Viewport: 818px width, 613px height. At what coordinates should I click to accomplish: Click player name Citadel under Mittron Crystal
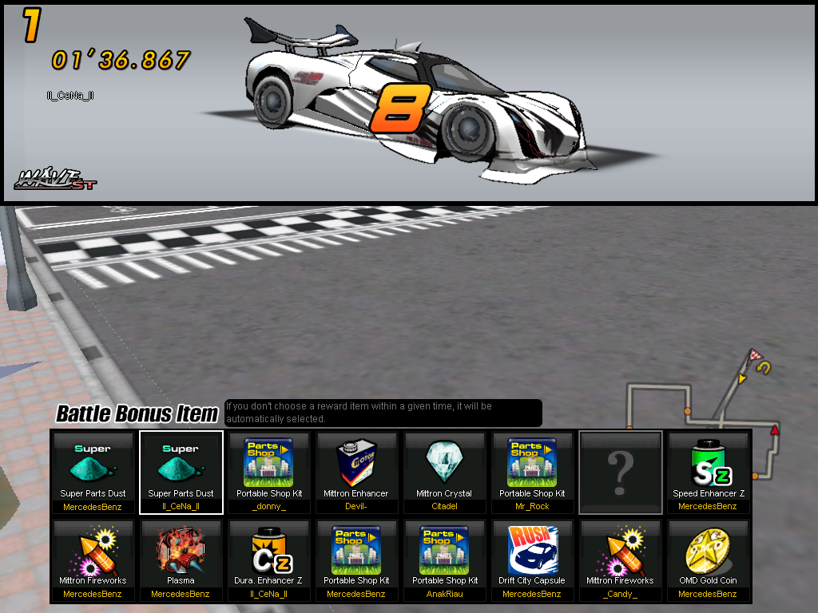pyautogui.click(x=444, y=506)
